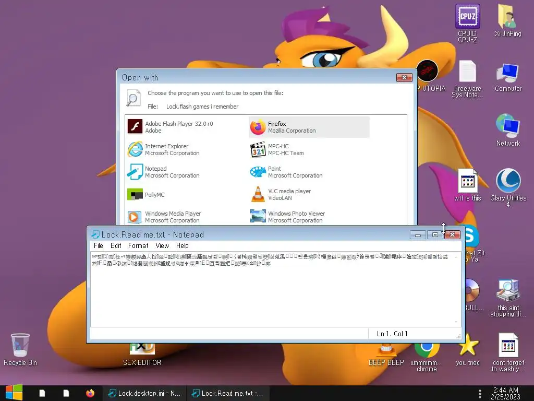Switch to Lock.Read me.txt taskbar button
Image resolution: width=534 pixels, height=401 pixels.
227,393
